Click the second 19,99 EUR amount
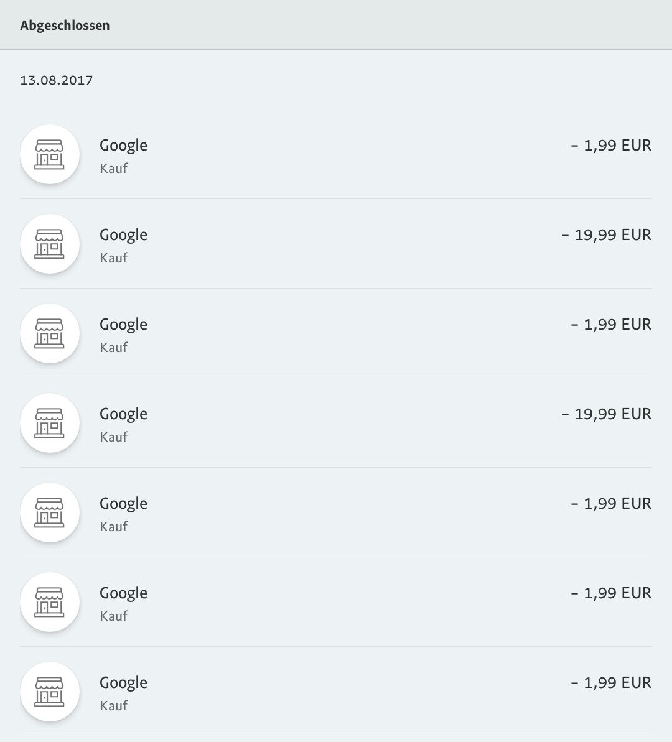The image size is (672, 742). click(606, 414)
